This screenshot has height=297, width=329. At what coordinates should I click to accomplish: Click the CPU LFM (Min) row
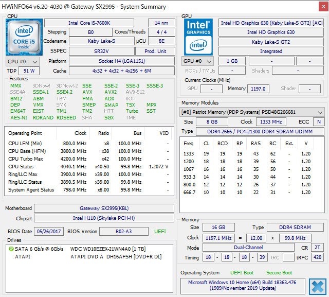pos(89,144)
